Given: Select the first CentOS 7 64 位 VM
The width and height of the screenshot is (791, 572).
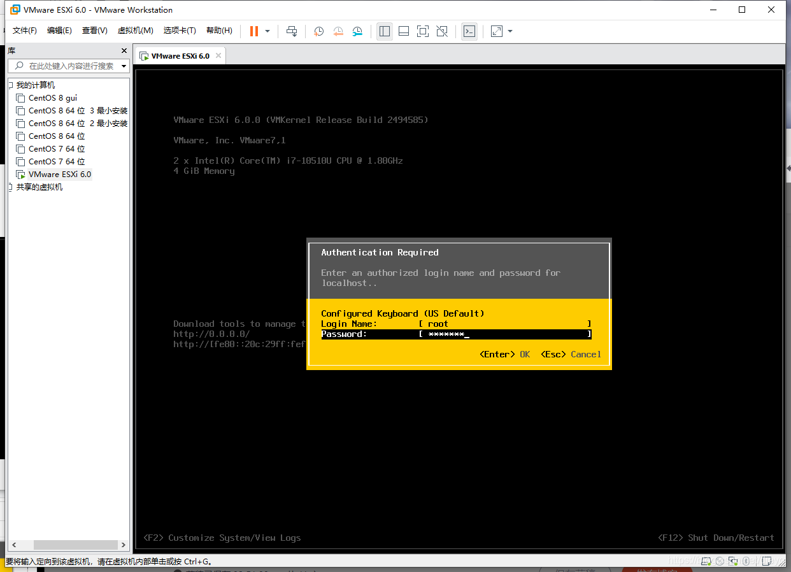Looking at the screenshot, I should tap(51, 149).
